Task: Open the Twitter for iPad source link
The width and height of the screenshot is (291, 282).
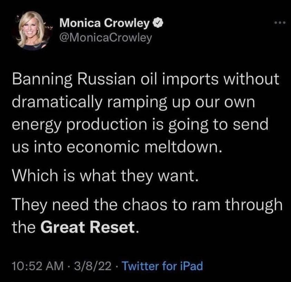Action: [x=163, y=266]
